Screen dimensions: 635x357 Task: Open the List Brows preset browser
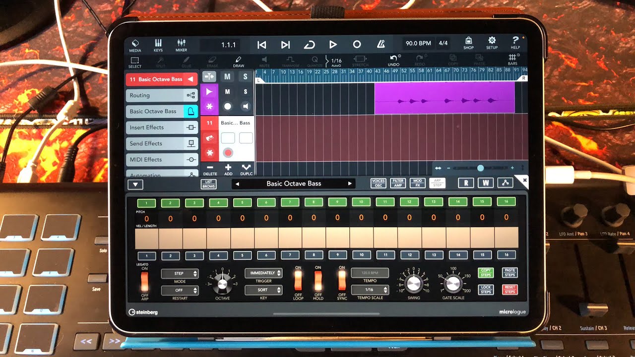209,184
